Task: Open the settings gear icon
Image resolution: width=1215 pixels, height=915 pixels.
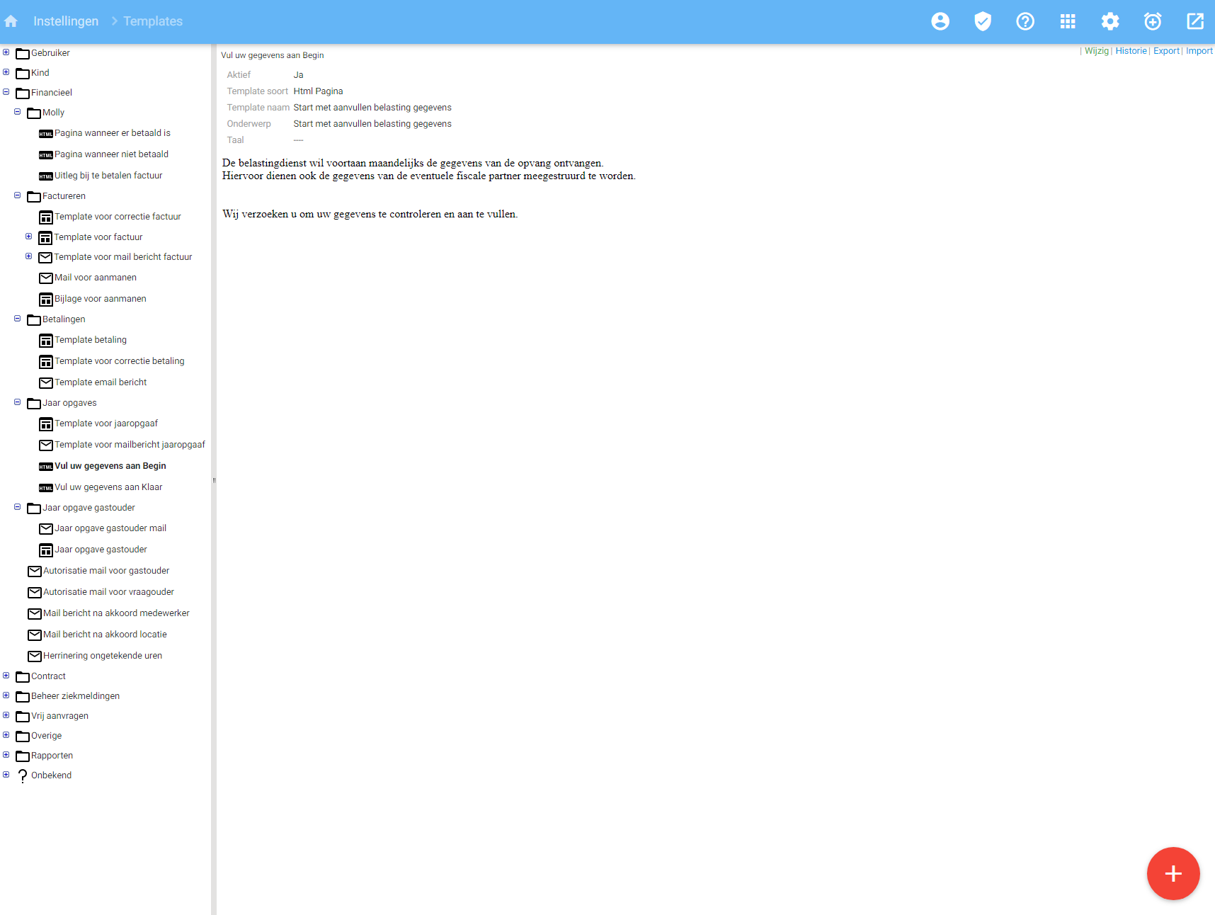Action: 1110,21
